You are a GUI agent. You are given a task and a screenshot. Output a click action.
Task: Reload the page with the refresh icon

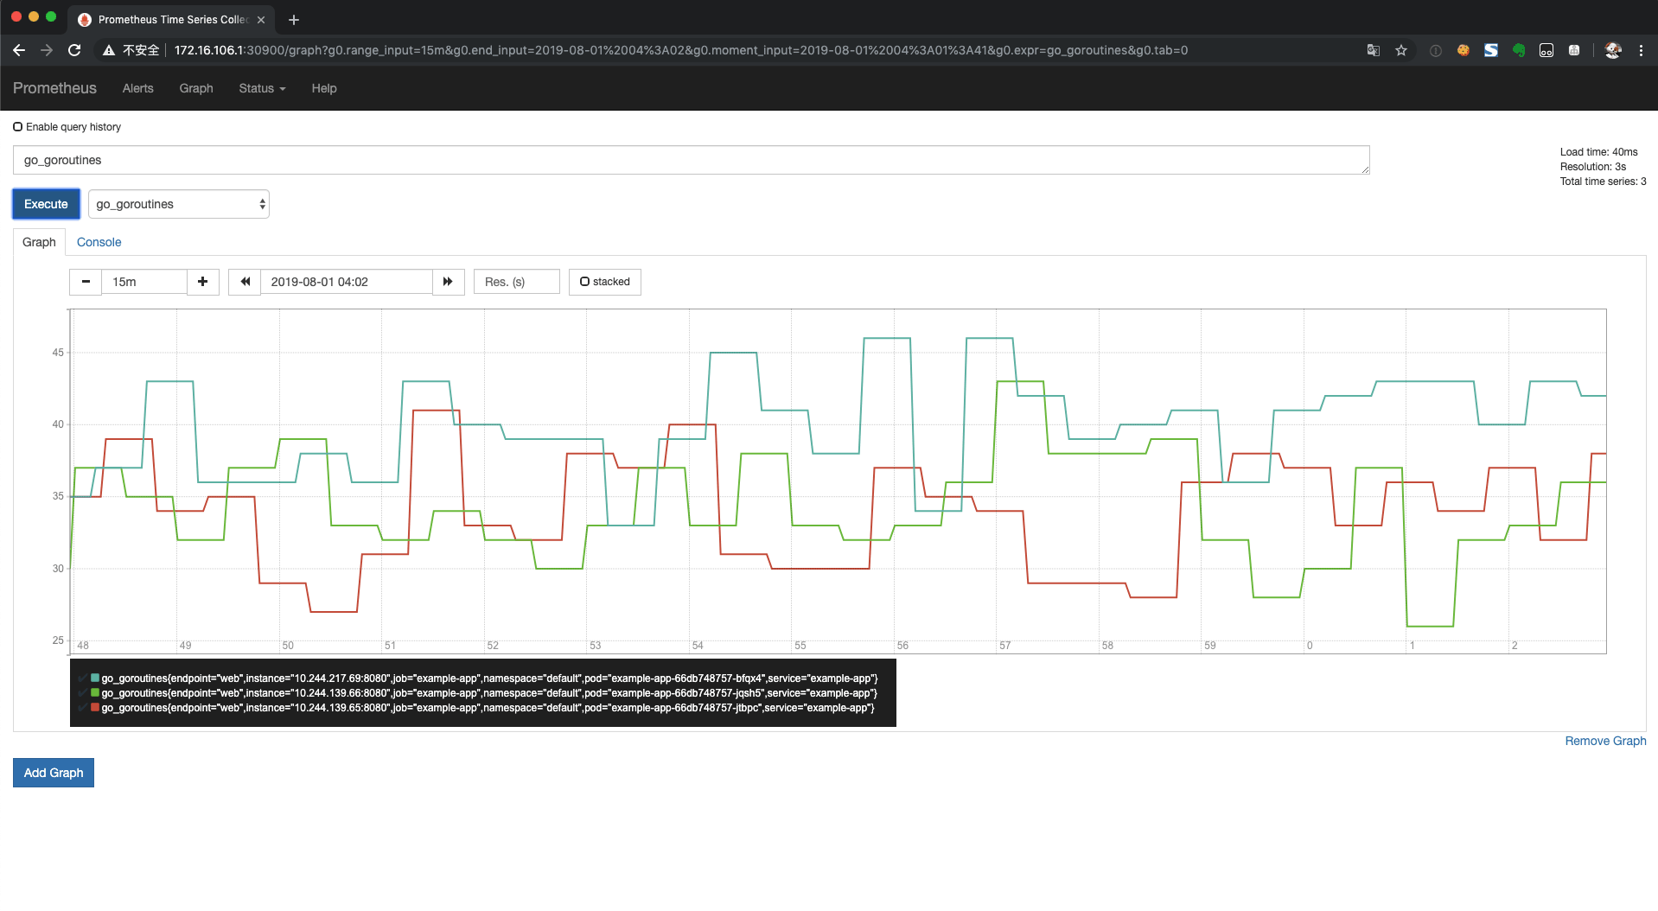[x=74, y=50]
